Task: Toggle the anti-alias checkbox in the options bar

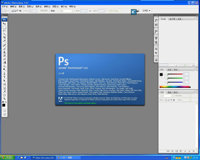Action: [x=39, y=11]
